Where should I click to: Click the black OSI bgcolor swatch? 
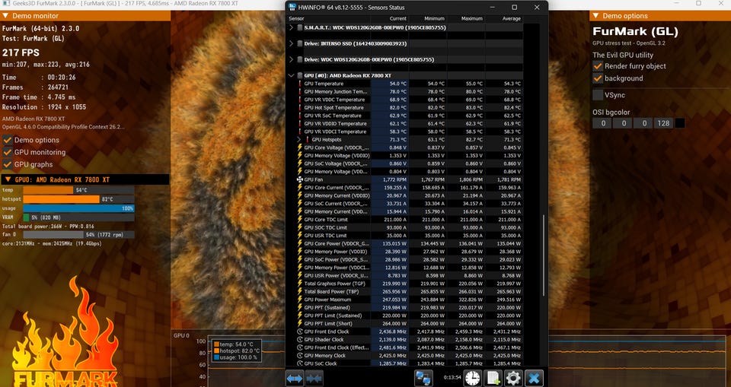pyautogui.click(x=680, y=123)
